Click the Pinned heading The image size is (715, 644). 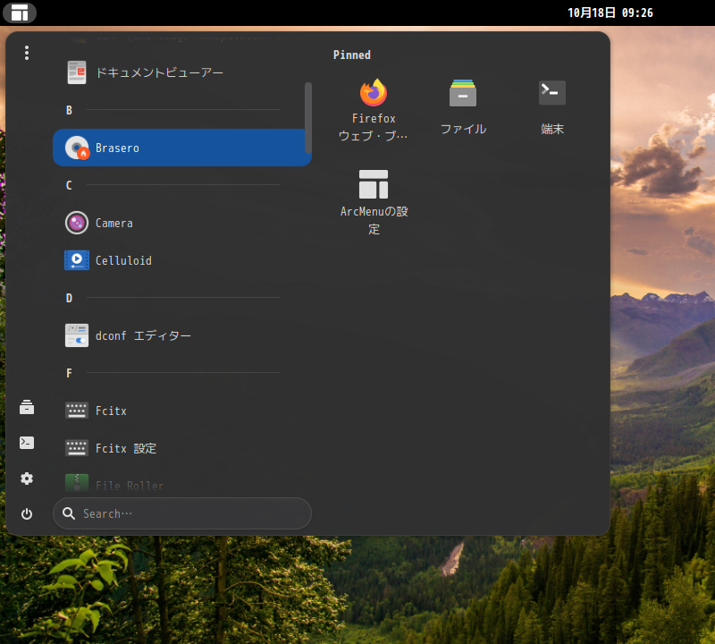[x=352, y=55]
